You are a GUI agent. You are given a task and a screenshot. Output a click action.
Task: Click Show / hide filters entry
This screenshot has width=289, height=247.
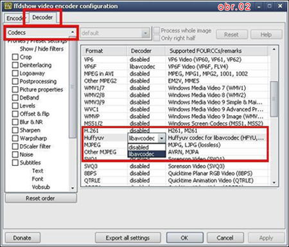click(x=42, y=49)
